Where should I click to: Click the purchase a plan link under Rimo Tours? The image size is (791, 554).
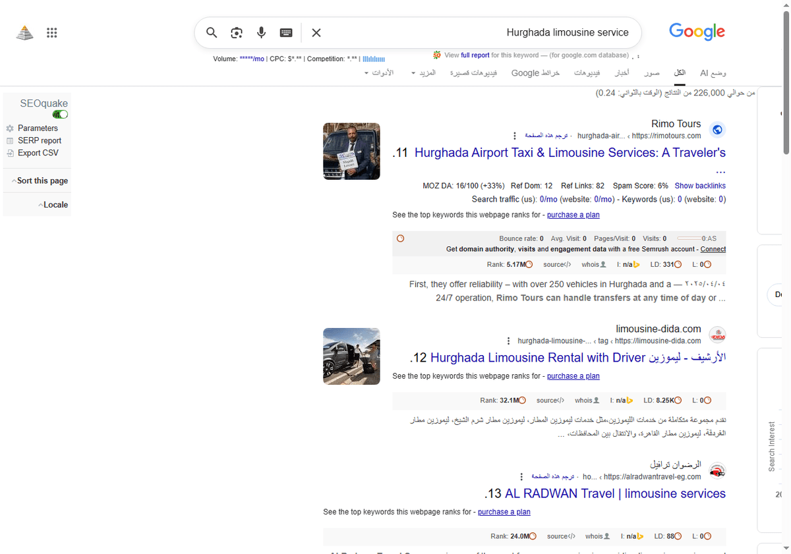pos(573,215)
